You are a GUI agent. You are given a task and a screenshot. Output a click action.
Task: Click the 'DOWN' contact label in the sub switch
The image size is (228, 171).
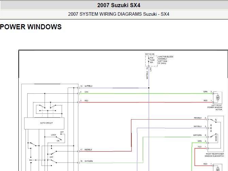(x=216, y=138)
